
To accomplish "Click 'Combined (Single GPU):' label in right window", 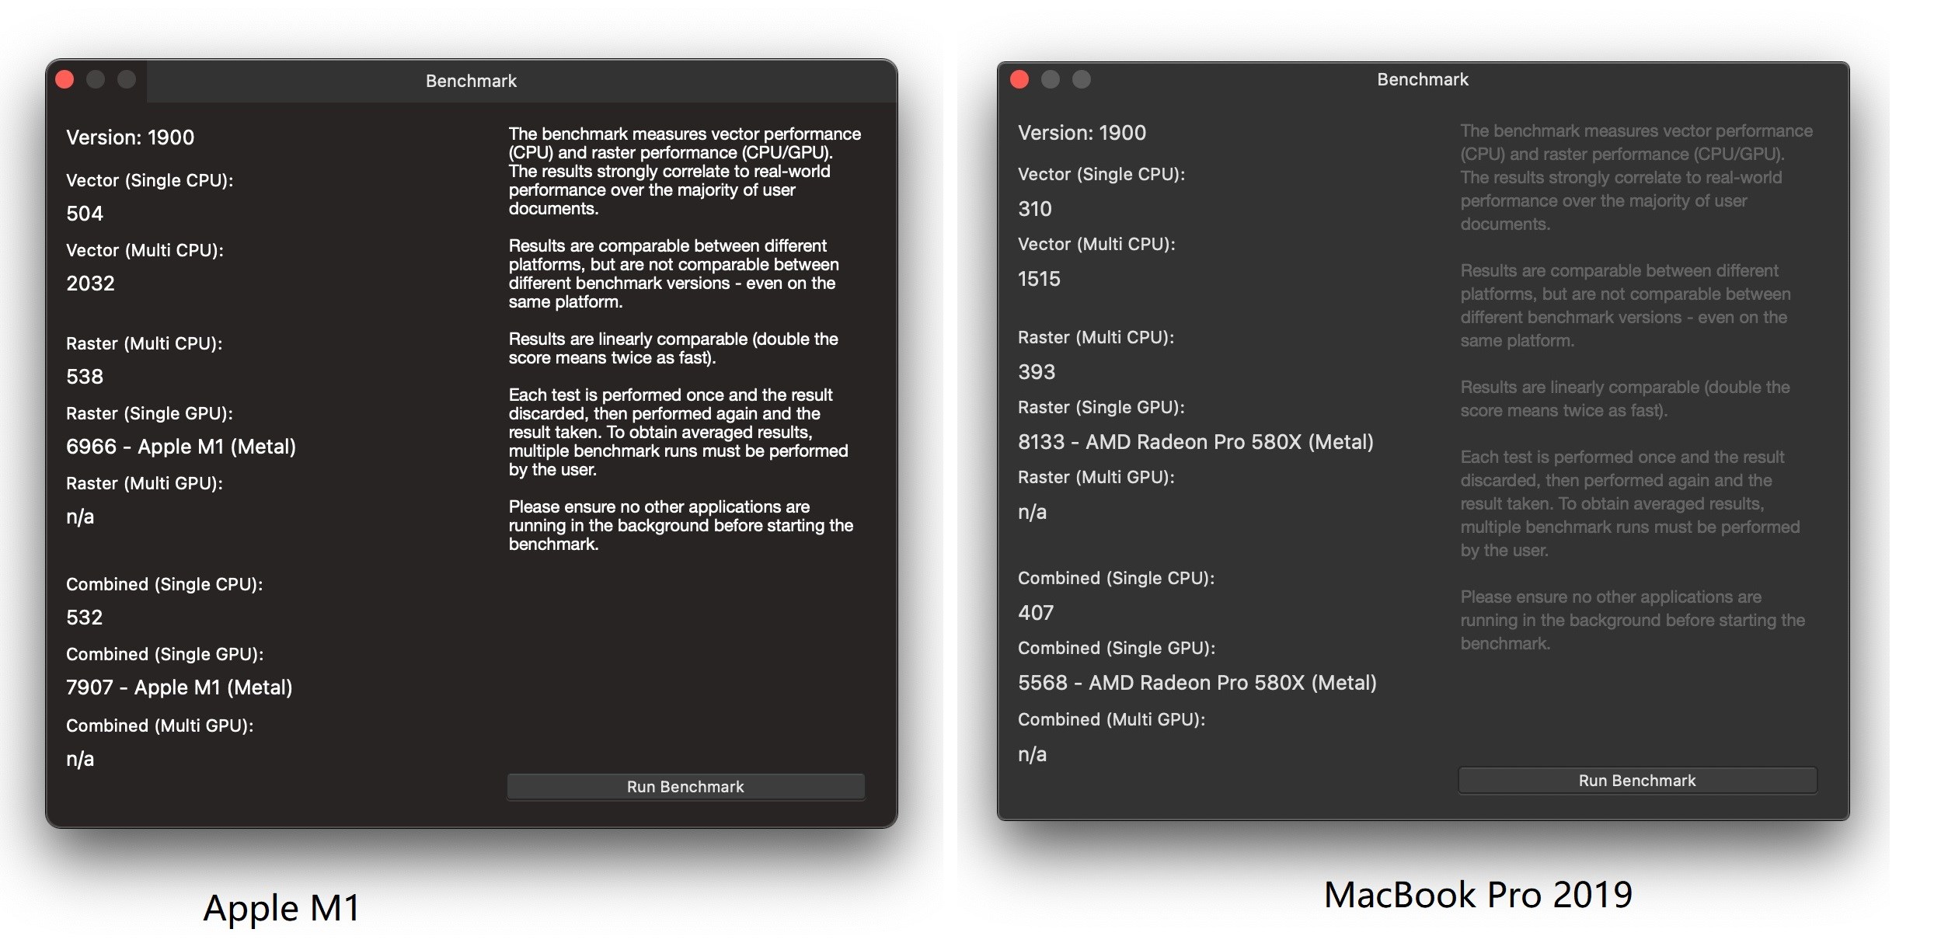I will tap(1117, 649).
